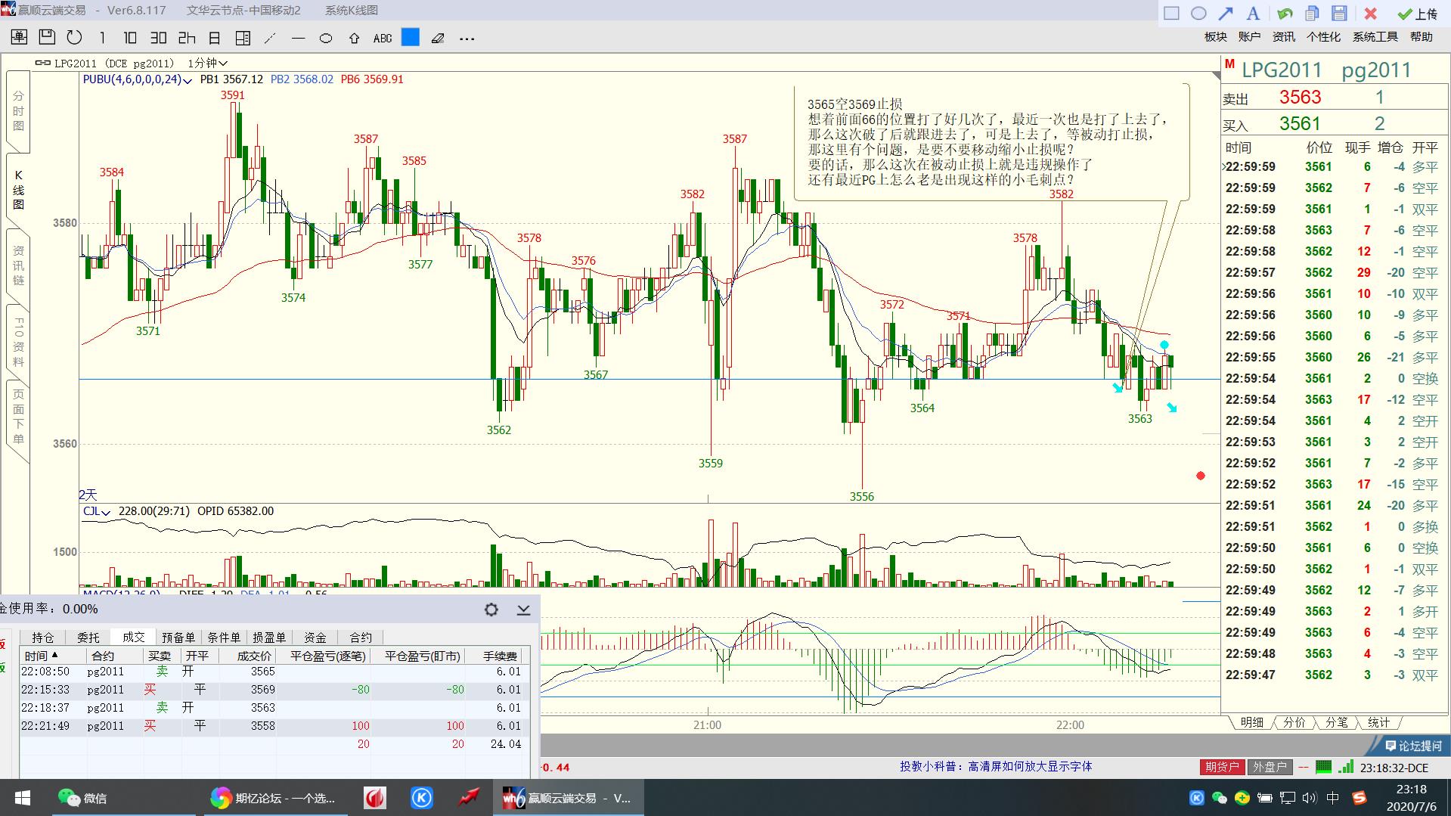The height and width of the screenshot is (816, 1451).
Task: Select the text 'A' annotation tool
Action: click(x=1253, y=13)
